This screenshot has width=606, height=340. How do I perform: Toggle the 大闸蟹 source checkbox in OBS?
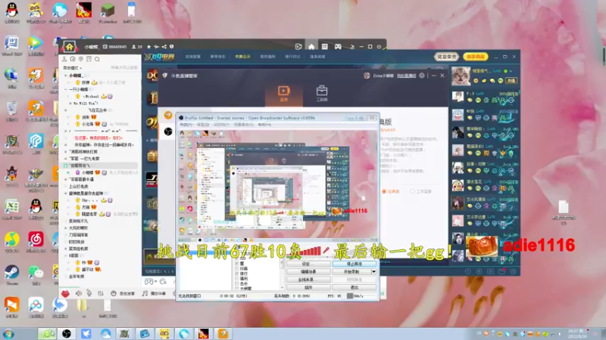point(237,288)
